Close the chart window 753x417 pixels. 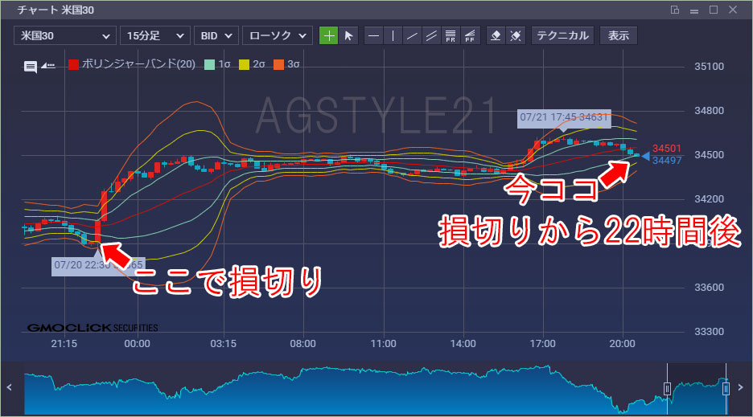coord(733,10)
